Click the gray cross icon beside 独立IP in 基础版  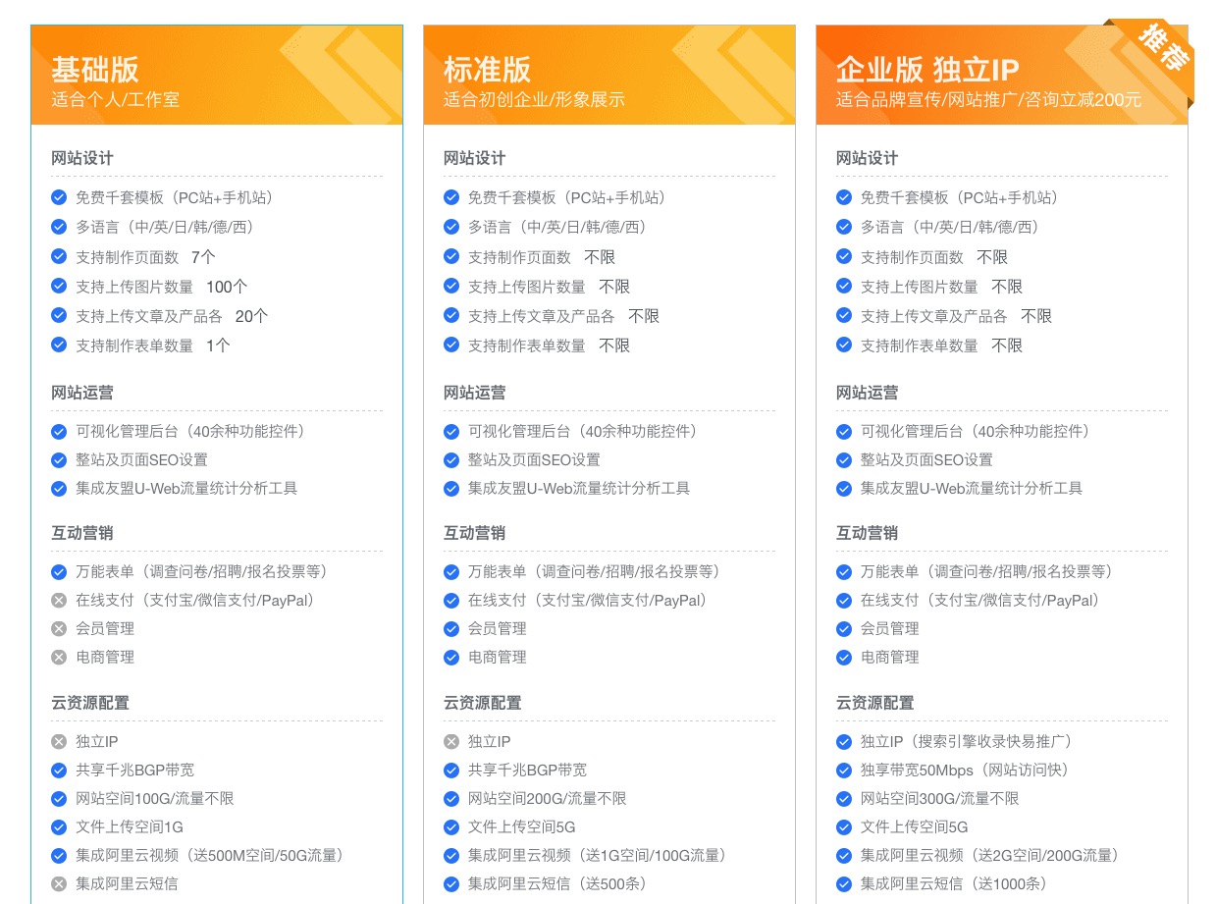tap(59, 741)
